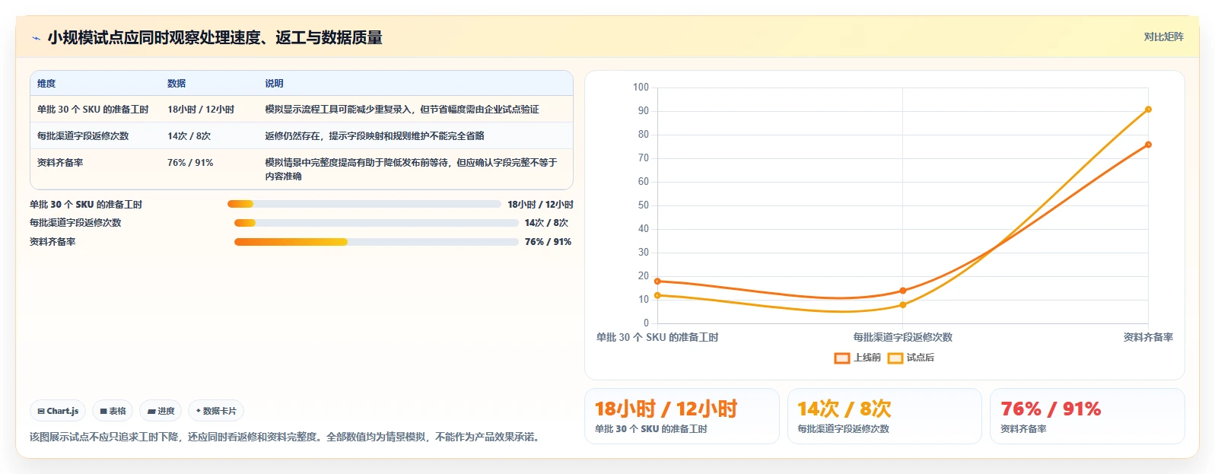This screenshot has width=1215, height=474.
Task: Click the footer note starting 该图展示试点
Action: point(287,437)
